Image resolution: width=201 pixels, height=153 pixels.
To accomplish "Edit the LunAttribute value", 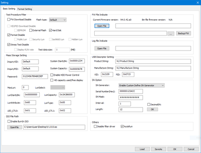I will 30,102.
